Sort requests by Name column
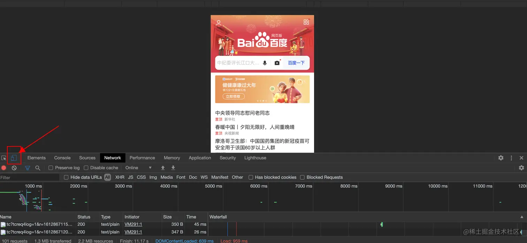Viewport: 527px width, 243px height. click(38, 217)
